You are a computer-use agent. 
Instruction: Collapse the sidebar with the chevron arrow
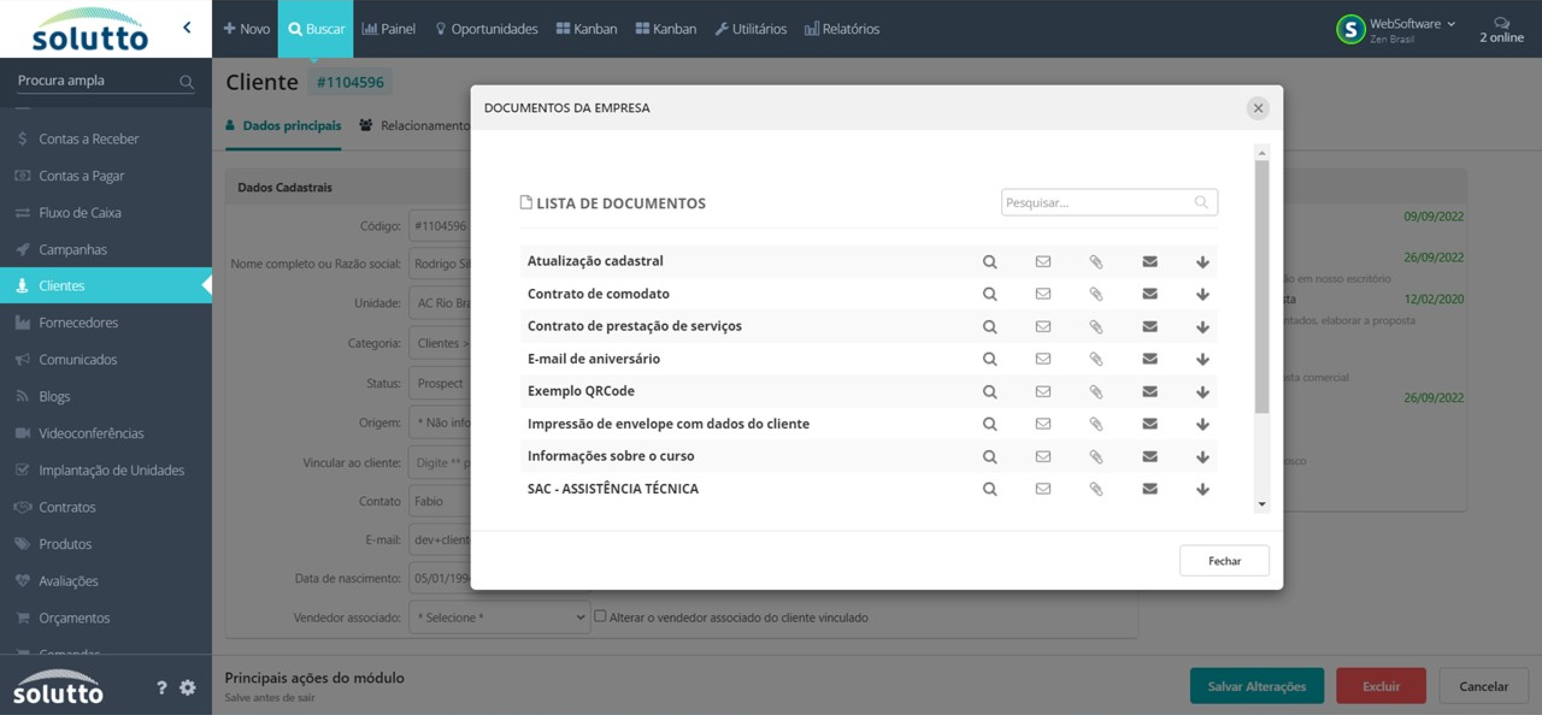click(187, 27)
